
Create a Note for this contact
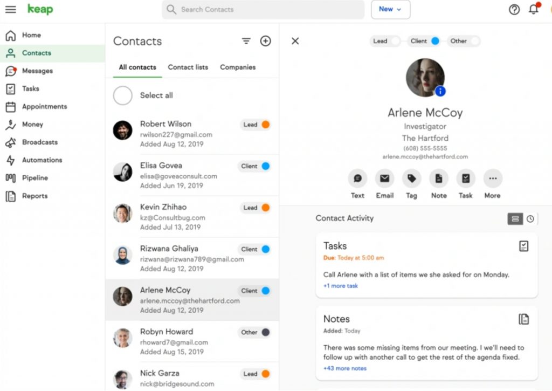point(438,178)
